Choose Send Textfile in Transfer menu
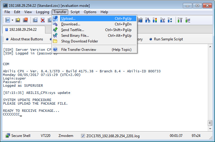Viewport: 215px width, 142px height. tap(72, 30)
